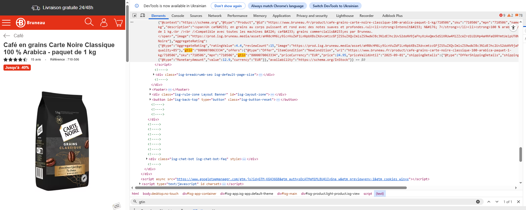526x210 pixels.
Task: Expand the isg-rule-zone Layout Banner div
Action: [x=150, y=94]
